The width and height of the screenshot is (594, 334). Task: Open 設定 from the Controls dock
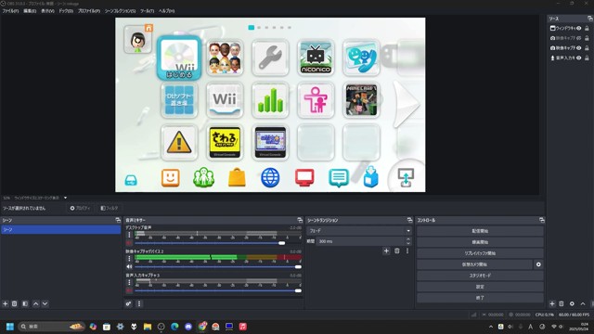tap(480, 287)
